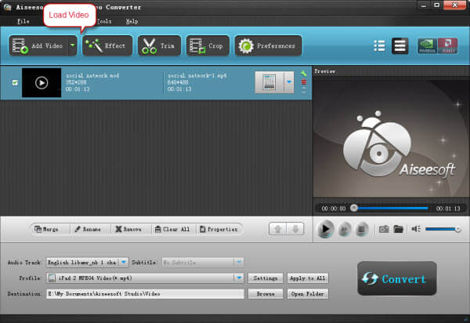Screen dimensions: 470x323
Task: Click the Browse button
Action: point(266,294)
